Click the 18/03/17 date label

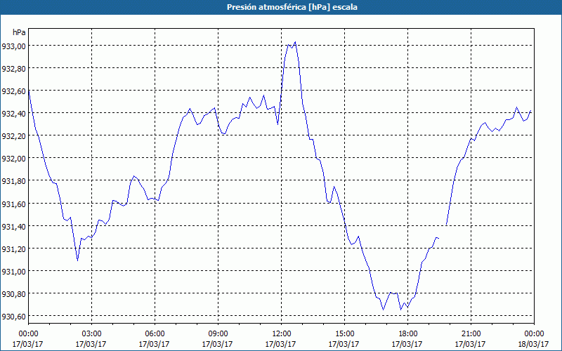[534, 344]
